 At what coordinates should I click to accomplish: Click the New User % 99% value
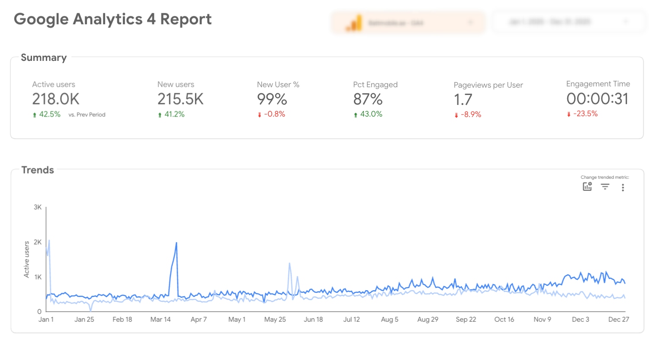pos(272,99)
